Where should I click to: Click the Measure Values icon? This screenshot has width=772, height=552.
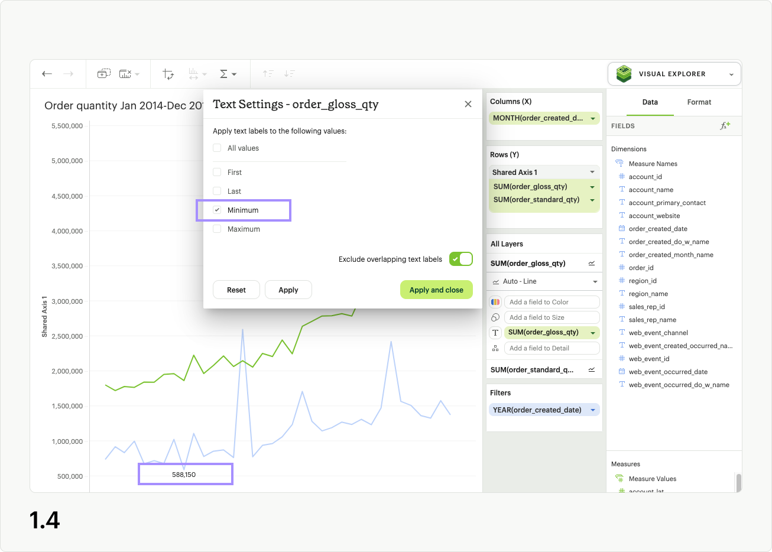[x=619, y=479]
